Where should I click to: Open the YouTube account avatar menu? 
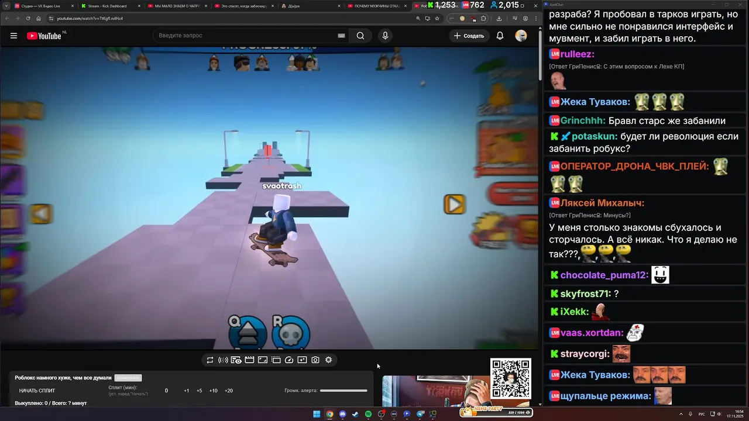521,36
